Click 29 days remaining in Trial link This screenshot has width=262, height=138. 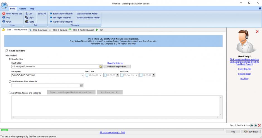coord(112,132)
